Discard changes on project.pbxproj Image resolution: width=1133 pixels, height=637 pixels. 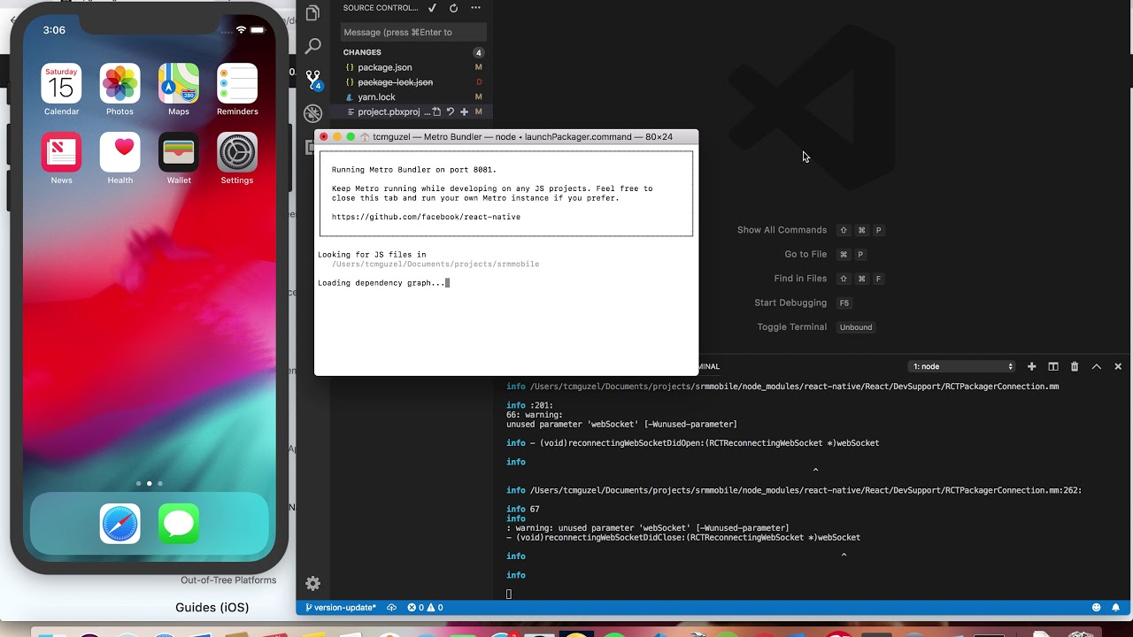pyautogui.click(x=450, y=112)
